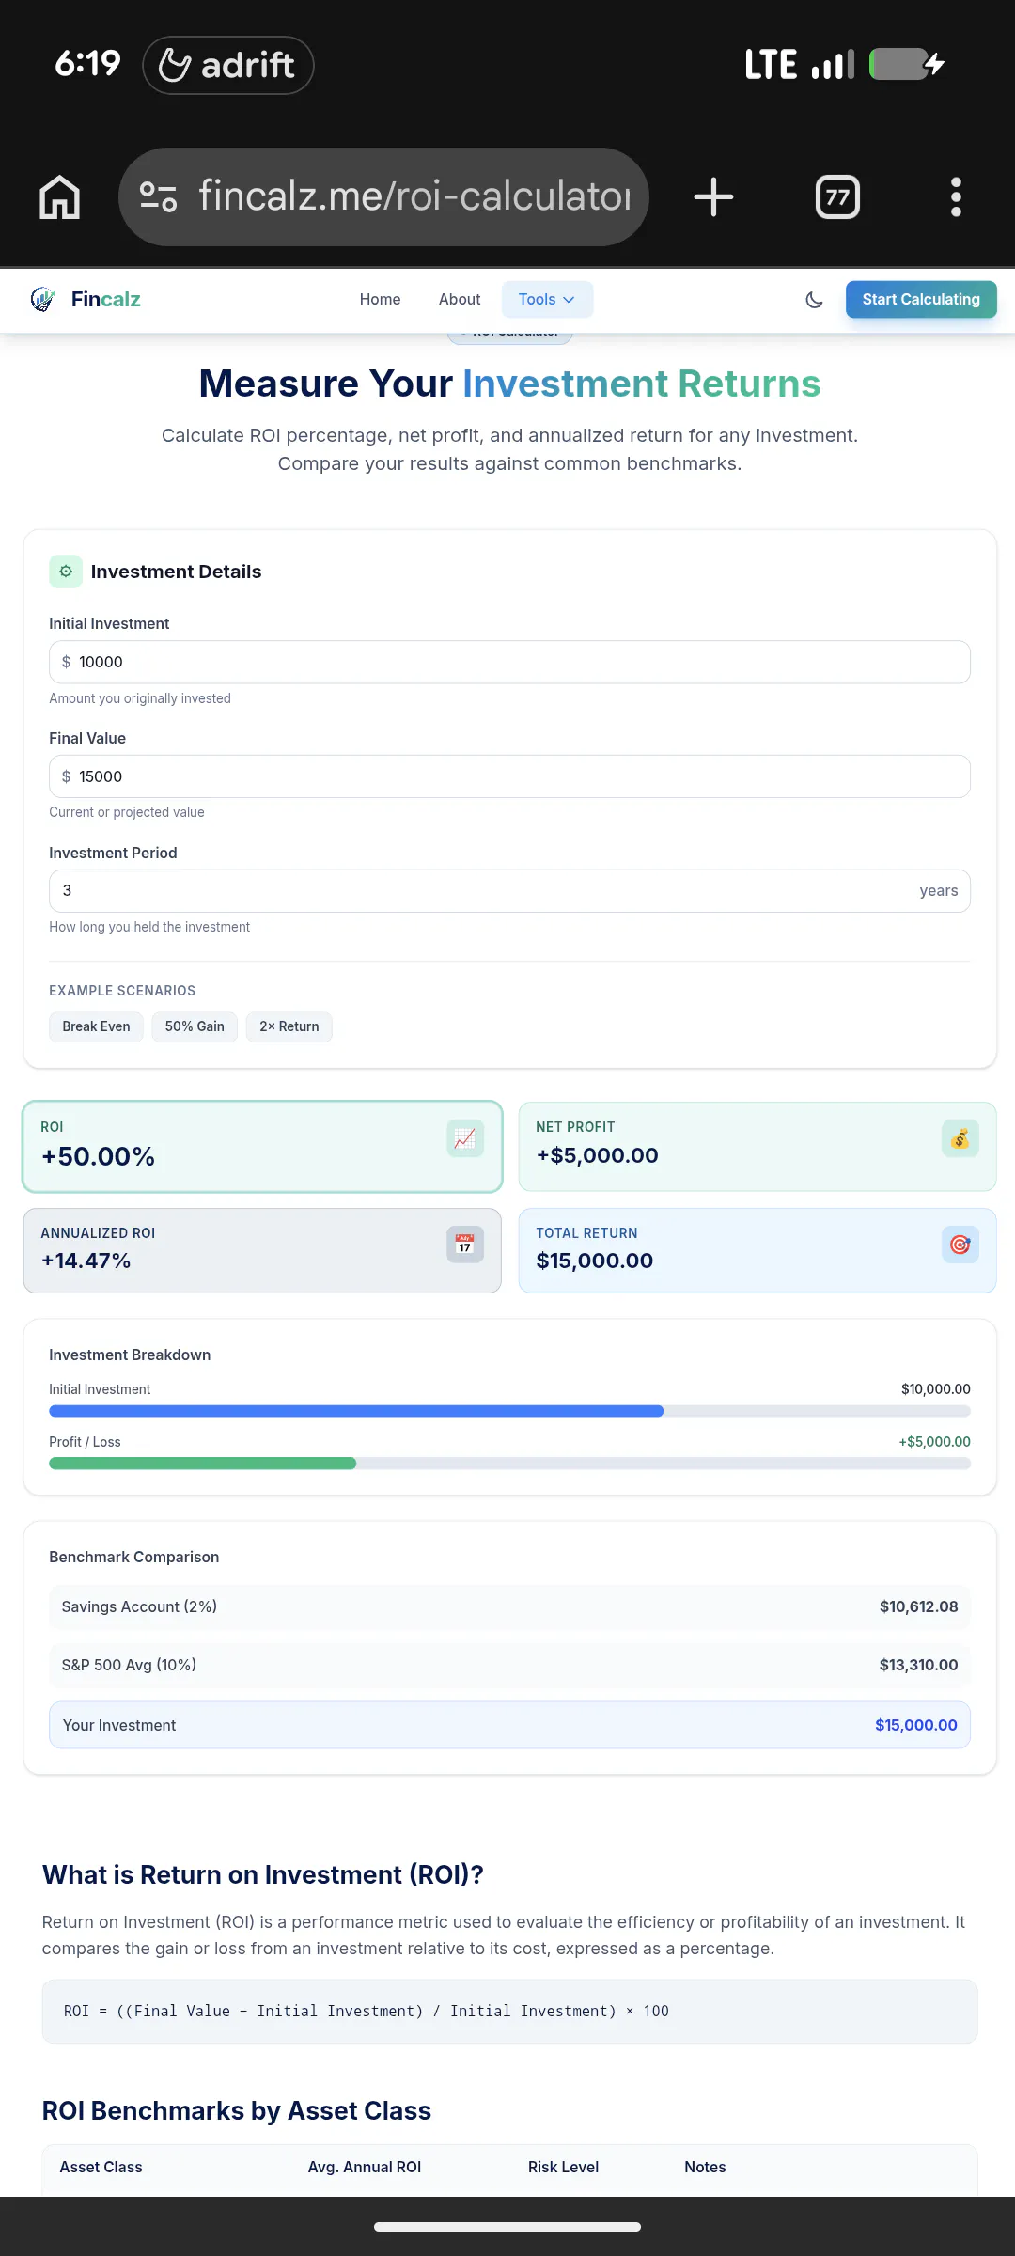Click the Initial Investment blue progress bar

(356, 1411)
